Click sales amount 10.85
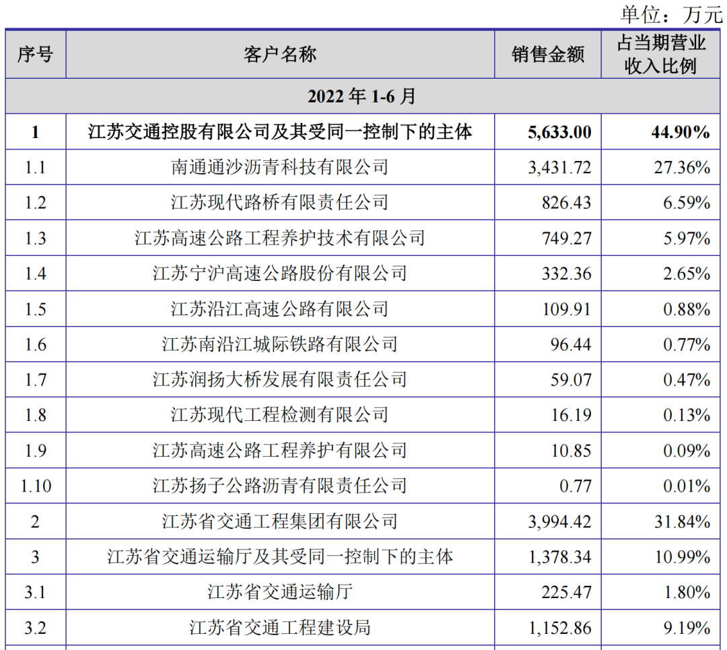The height and width of the screenshot is (650, 727). pyautogui.click(x=571, y=451)
